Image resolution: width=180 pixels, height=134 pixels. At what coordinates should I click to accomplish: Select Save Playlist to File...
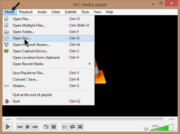click(48, 73)
